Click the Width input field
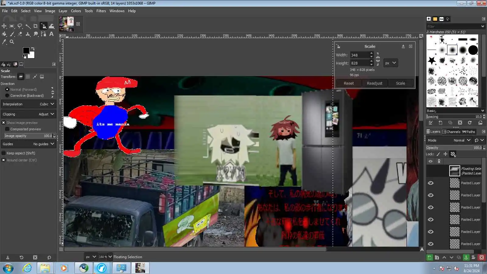 359,55
